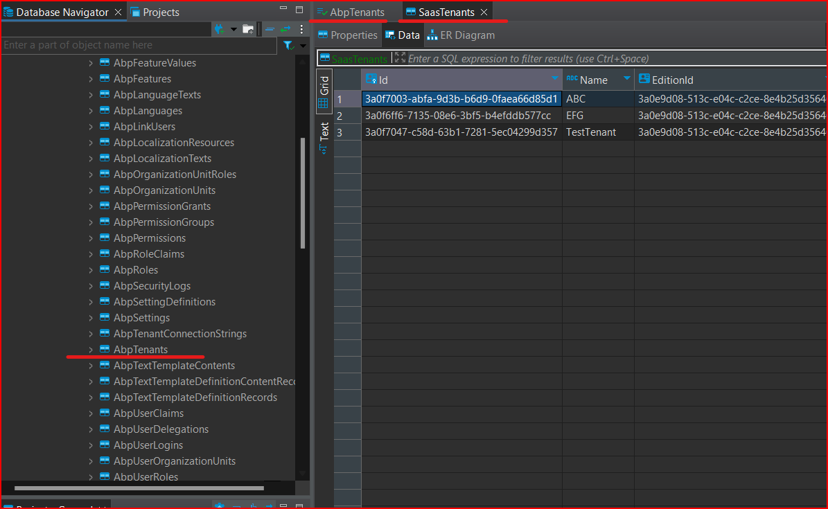Click the AbpRoles table icon
This screenshot has height=509, width=828.
pyautogui.click(x=105, y=270)
